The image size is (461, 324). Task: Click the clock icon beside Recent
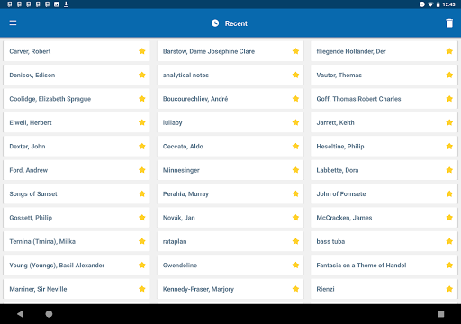point(215,23)
